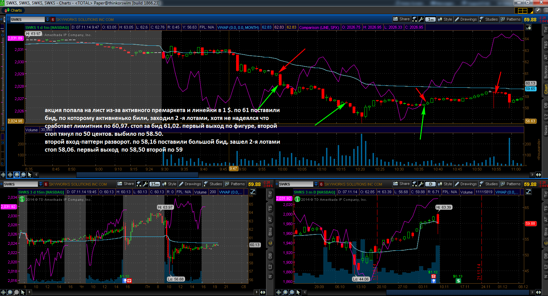This screenshot has width=548, height=296.
Task: Select the Chart sidebar tab of top chart
Action: pyautogui.click(x=546, y=89)
